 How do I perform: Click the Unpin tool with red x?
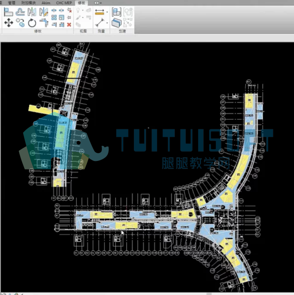[69, 10]
